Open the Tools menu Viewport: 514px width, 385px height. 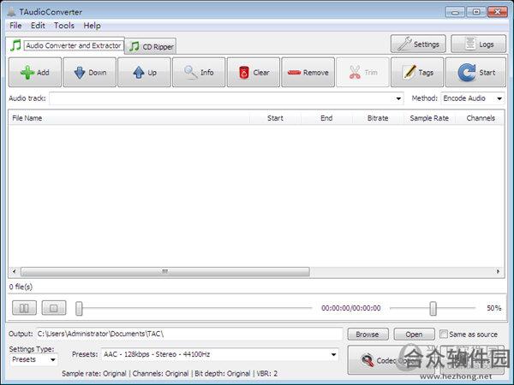tap(64, 26)
